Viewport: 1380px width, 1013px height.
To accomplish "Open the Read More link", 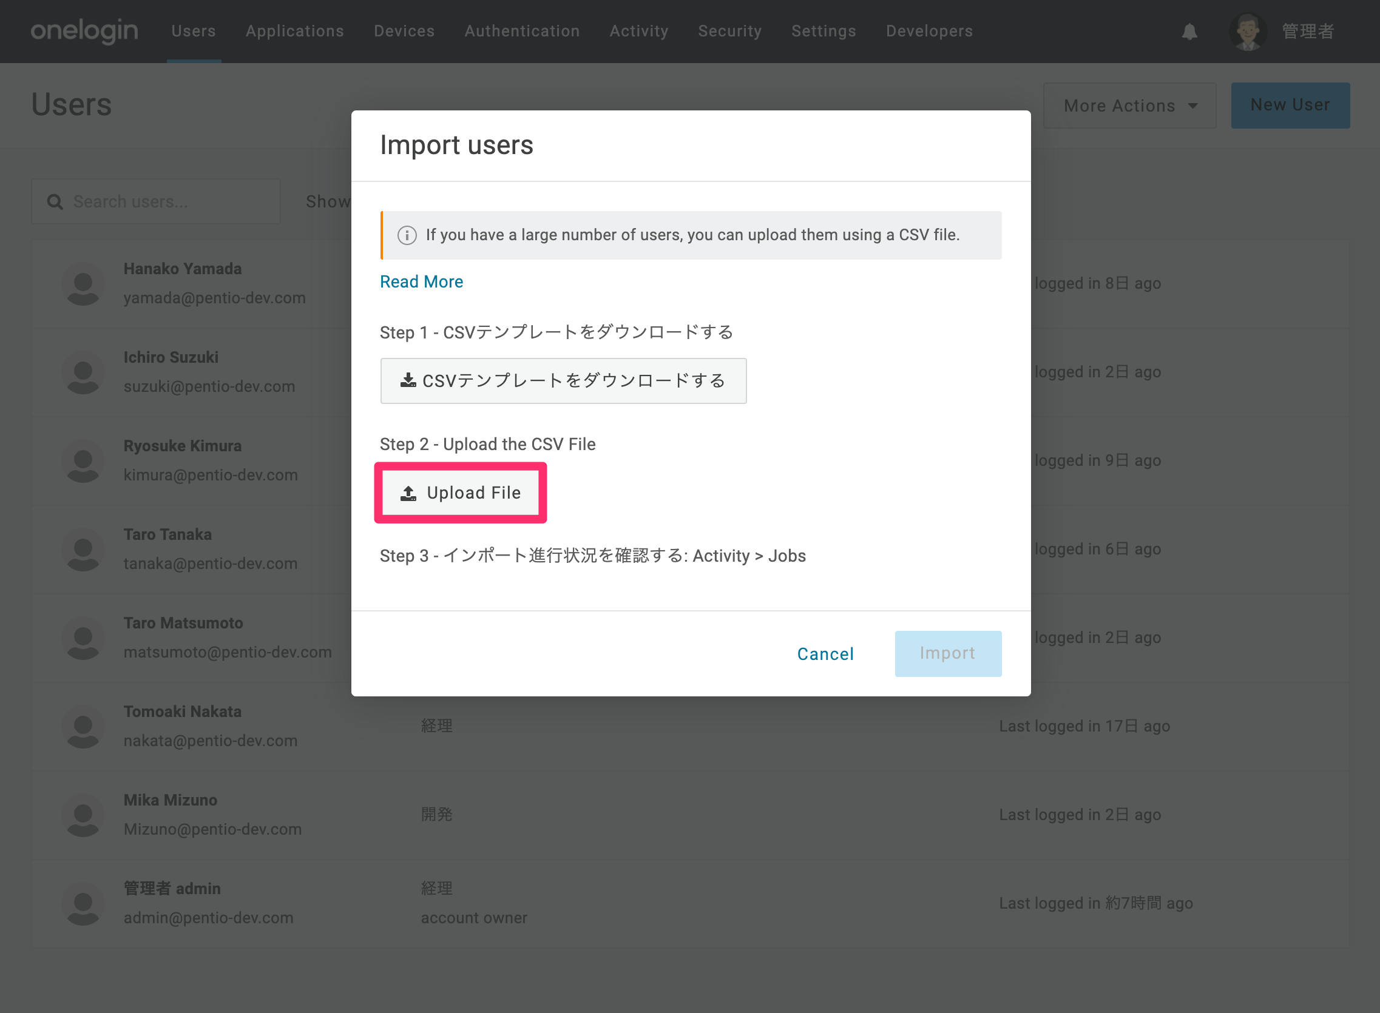I will pos(421,281).
